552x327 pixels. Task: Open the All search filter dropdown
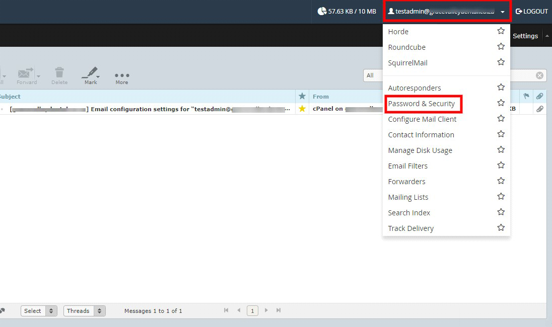point(373,75)
